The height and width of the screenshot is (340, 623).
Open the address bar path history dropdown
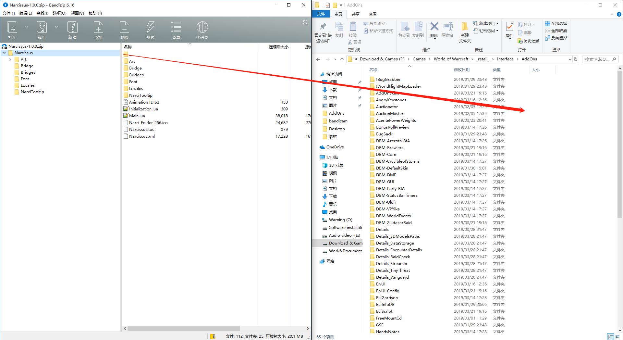coord(570,59)
